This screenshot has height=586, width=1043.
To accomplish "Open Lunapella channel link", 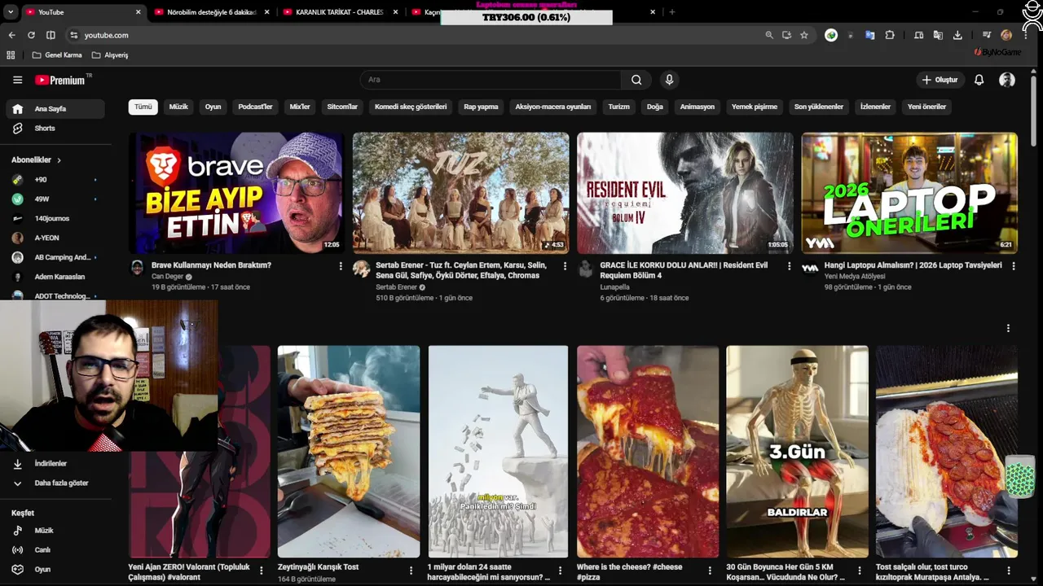I will (616, 287).
